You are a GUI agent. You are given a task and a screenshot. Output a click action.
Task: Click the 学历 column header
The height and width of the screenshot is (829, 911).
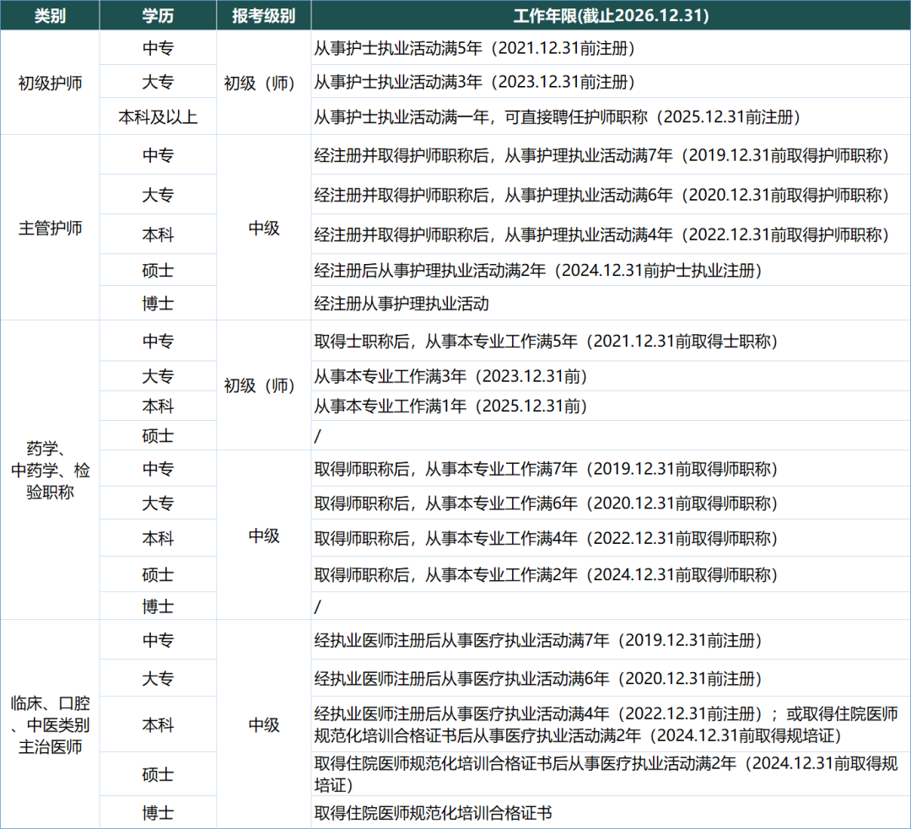[158, 15]
